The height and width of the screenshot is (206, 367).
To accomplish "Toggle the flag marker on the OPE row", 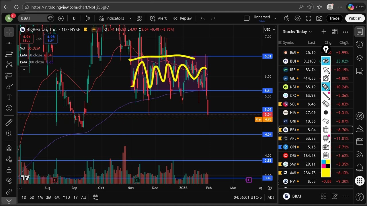I will pyautogui.click(x=280, y=147).
